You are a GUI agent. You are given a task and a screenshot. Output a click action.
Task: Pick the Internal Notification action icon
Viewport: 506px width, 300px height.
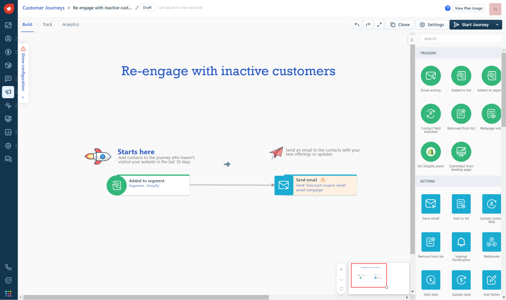[461, 242]
